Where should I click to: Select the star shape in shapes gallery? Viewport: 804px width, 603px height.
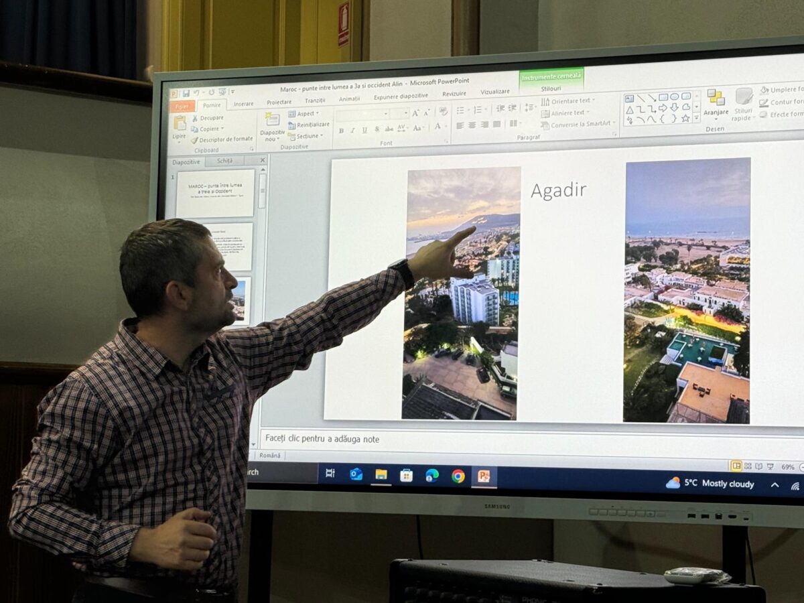(685, 119)
